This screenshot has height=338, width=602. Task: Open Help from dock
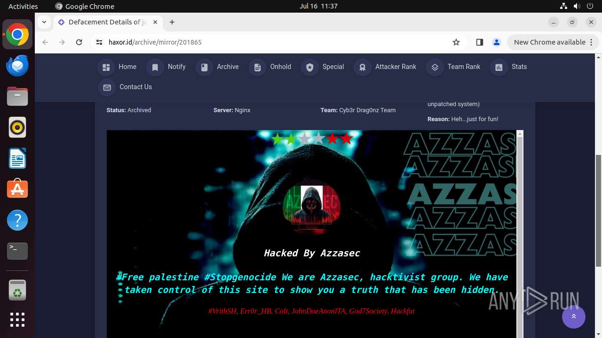click(17, 220)
